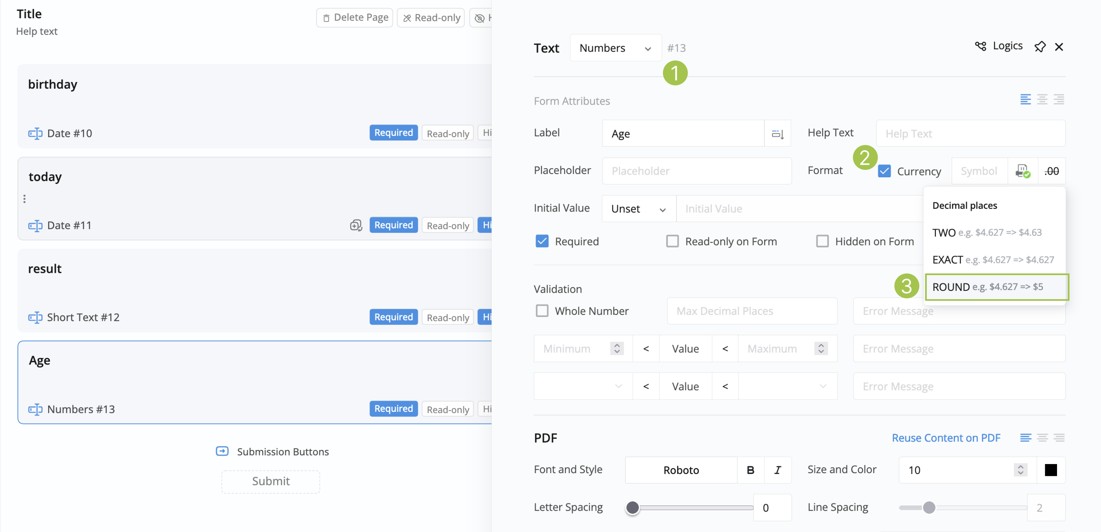Click the copy icon on Date #11 row
This screenshot has height=532, width=1101.
coord(356,225)
